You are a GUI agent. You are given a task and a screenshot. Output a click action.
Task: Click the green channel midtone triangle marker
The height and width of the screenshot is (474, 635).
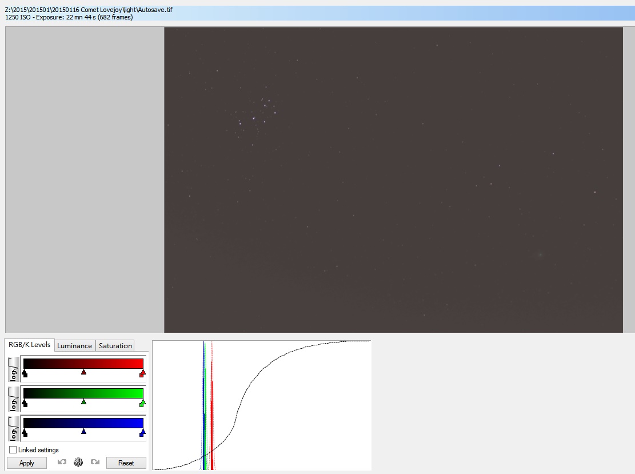84,402
